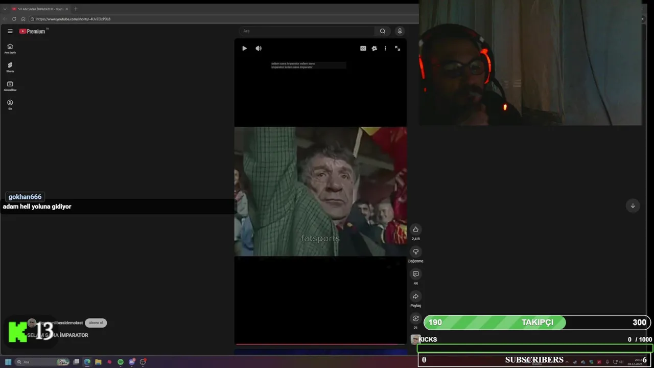
Task: Mute the Shorts video volume
Action: pos(259,49)
